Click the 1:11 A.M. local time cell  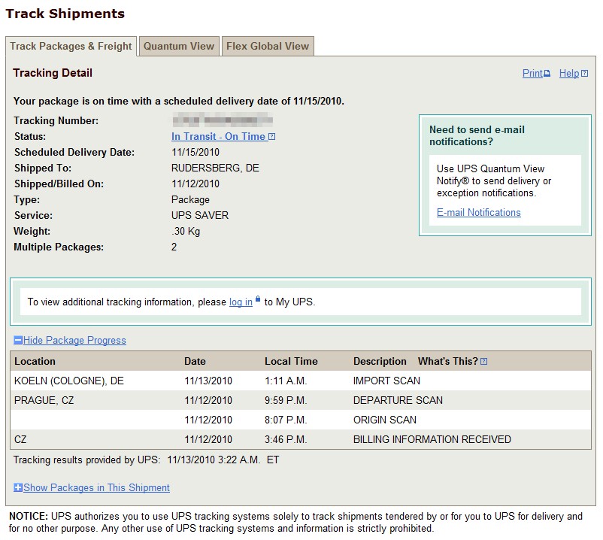[x=286, y=381]
